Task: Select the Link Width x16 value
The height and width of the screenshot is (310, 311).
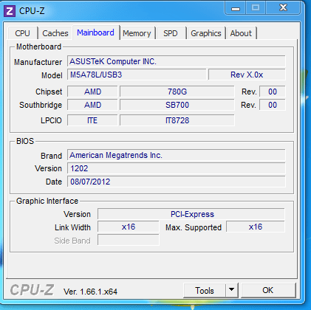Action: pyautogui.click(x=129, y=227)
